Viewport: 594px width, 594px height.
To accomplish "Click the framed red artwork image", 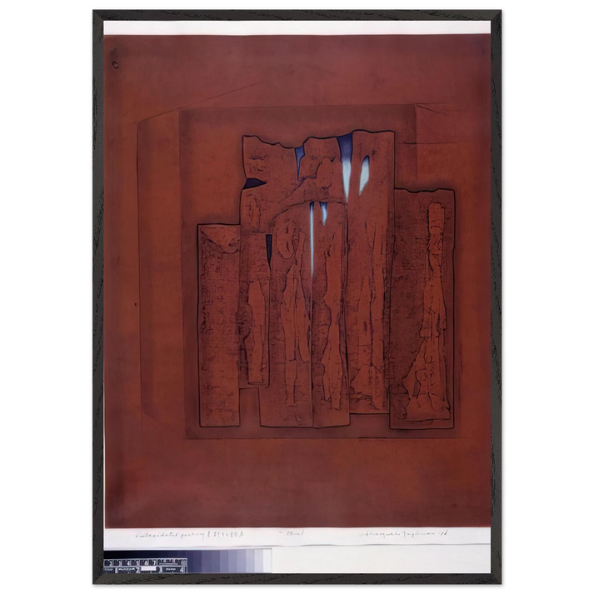I will coord(297,297).
